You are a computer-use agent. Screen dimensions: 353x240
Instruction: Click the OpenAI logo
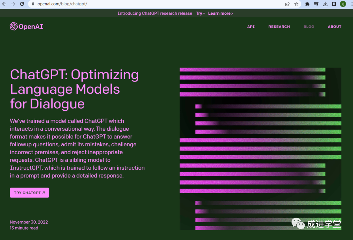pos(26,27)
